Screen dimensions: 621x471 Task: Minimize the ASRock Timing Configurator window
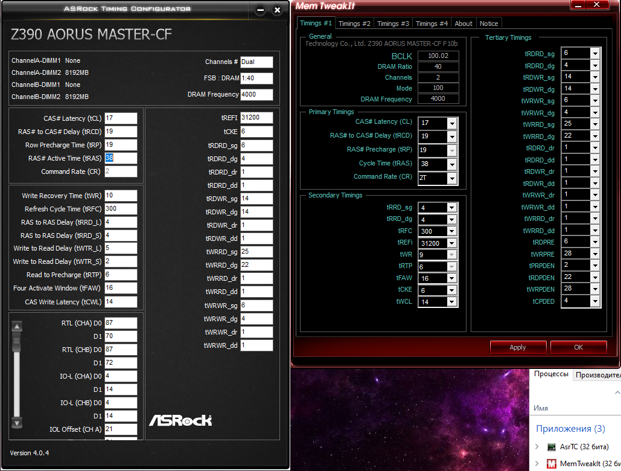(x=260, y=10)
